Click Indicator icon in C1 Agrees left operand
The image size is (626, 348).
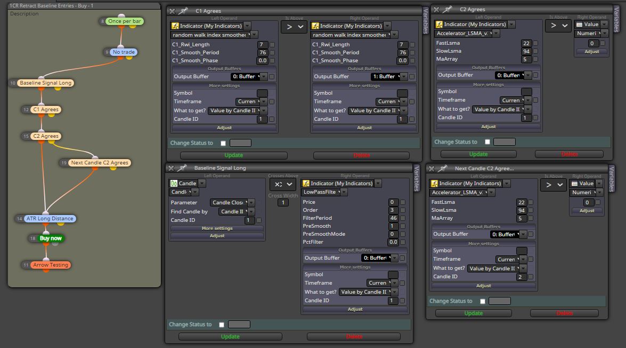tap(175, 26)
